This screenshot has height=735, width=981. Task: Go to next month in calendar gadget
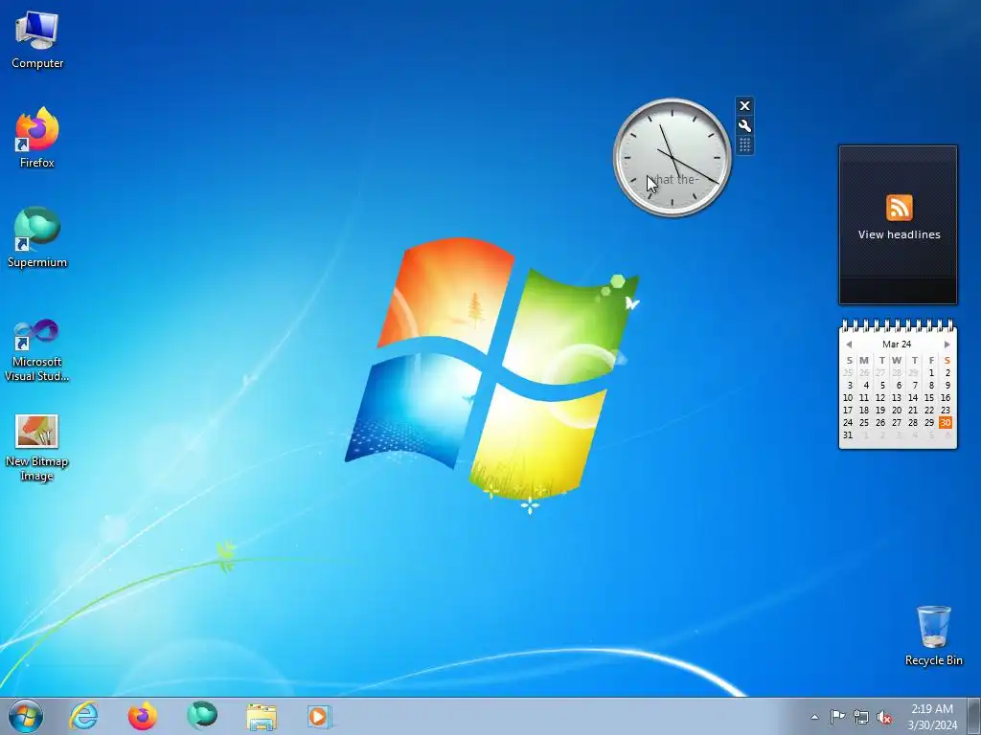[947, 345]
